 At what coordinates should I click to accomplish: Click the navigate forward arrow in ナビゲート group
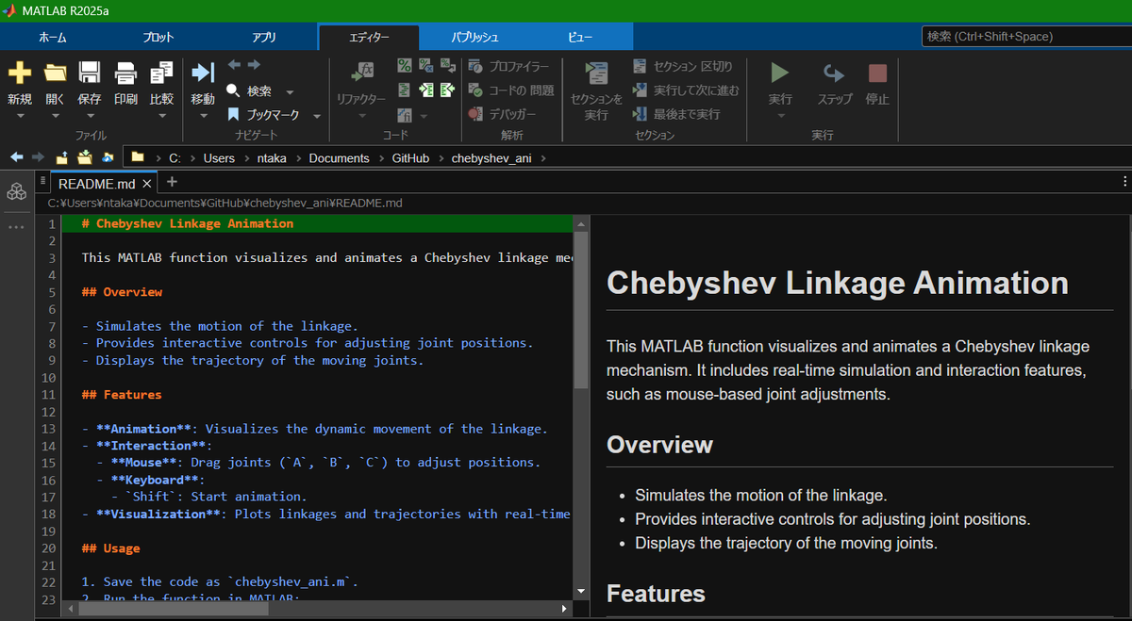click(x=254, y=65)
